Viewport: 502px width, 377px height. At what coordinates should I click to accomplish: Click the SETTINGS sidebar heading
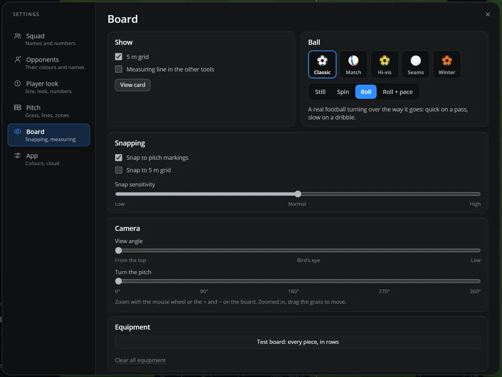[26, 15]
